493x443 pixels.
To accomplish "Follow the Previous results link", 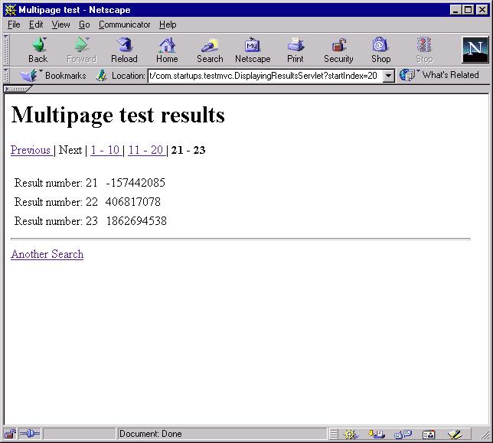I will click(x=31, y=150).
